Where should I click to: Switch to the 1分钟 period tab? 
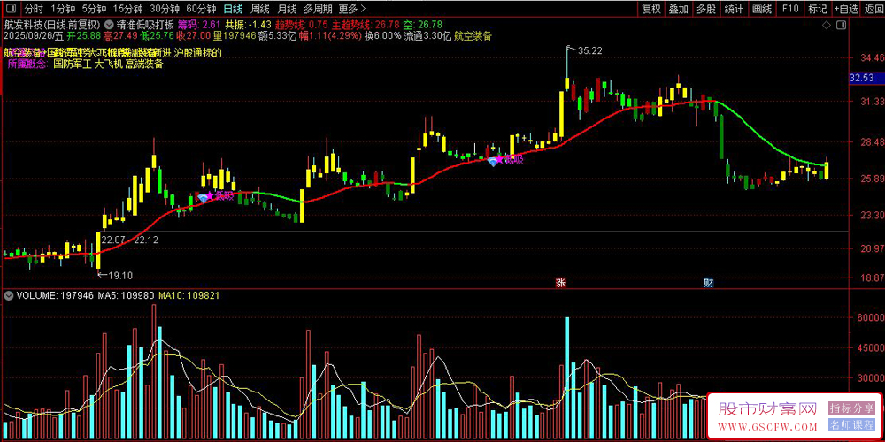click(63, 9)
